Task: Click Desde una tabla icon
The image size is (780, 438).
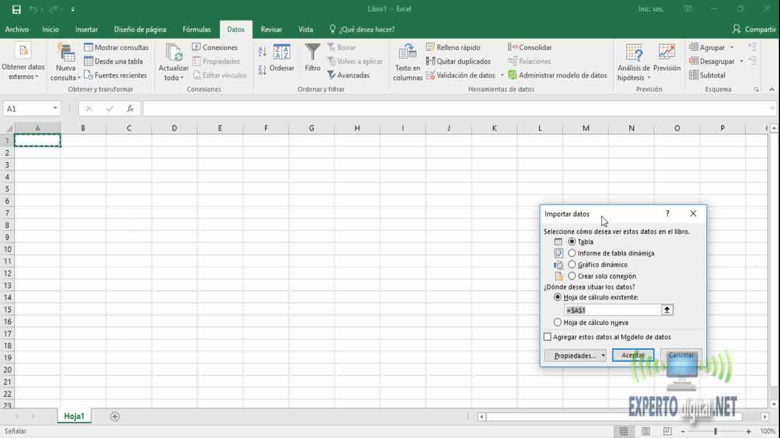Action: pyautogui.click(x=89, y=61)
